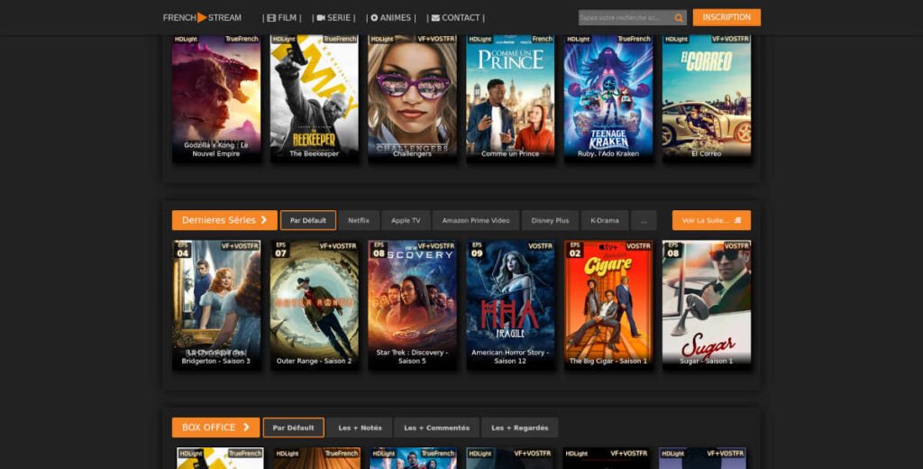Select Par Défaut tab in Dernieres Séries
923x469 pixels.
coord(308,220)
